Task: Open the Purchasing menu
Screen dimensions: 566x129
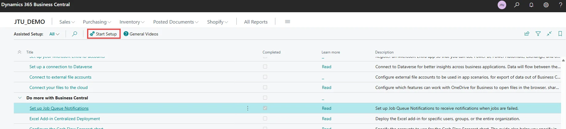Action: tap(97, 22)
